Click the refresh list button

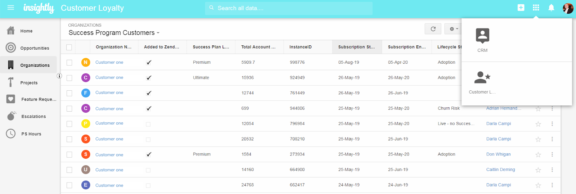point(433,29)
